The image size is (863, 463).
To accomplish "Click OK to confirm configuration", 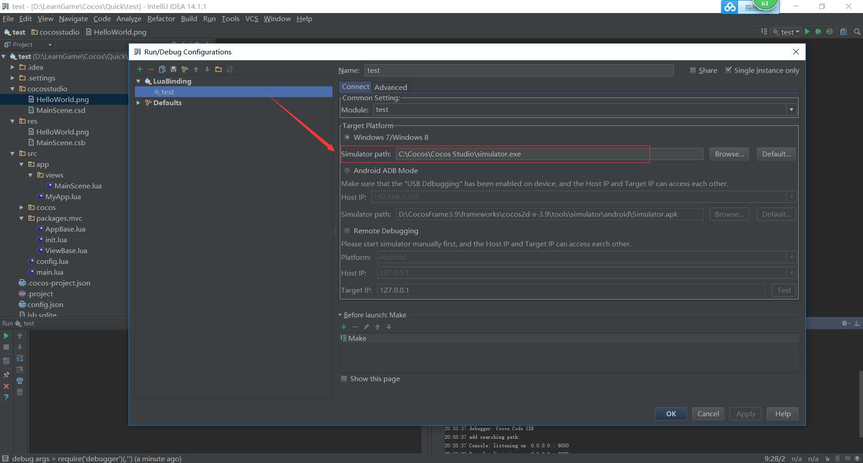I will pyautogui.click(x=671, y=414).
